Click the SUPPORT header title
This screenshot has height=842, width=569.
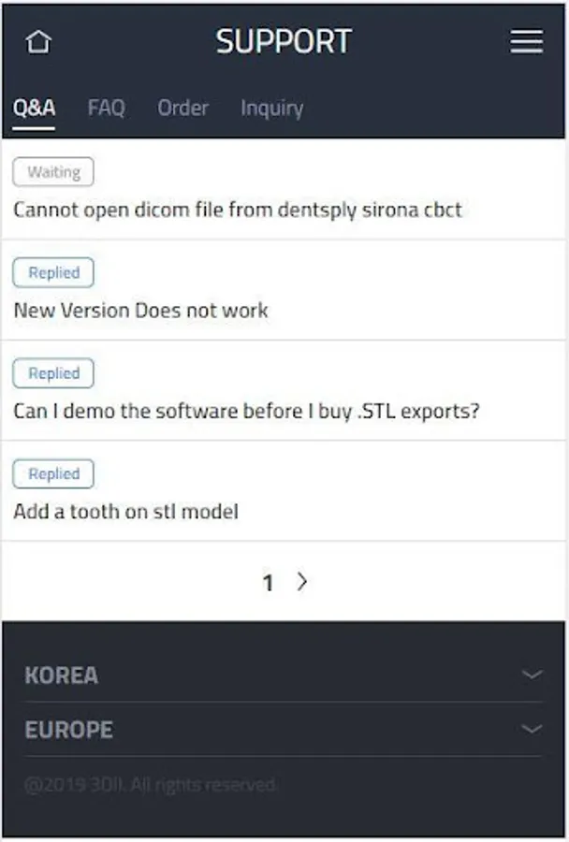[x=284, y=41]
